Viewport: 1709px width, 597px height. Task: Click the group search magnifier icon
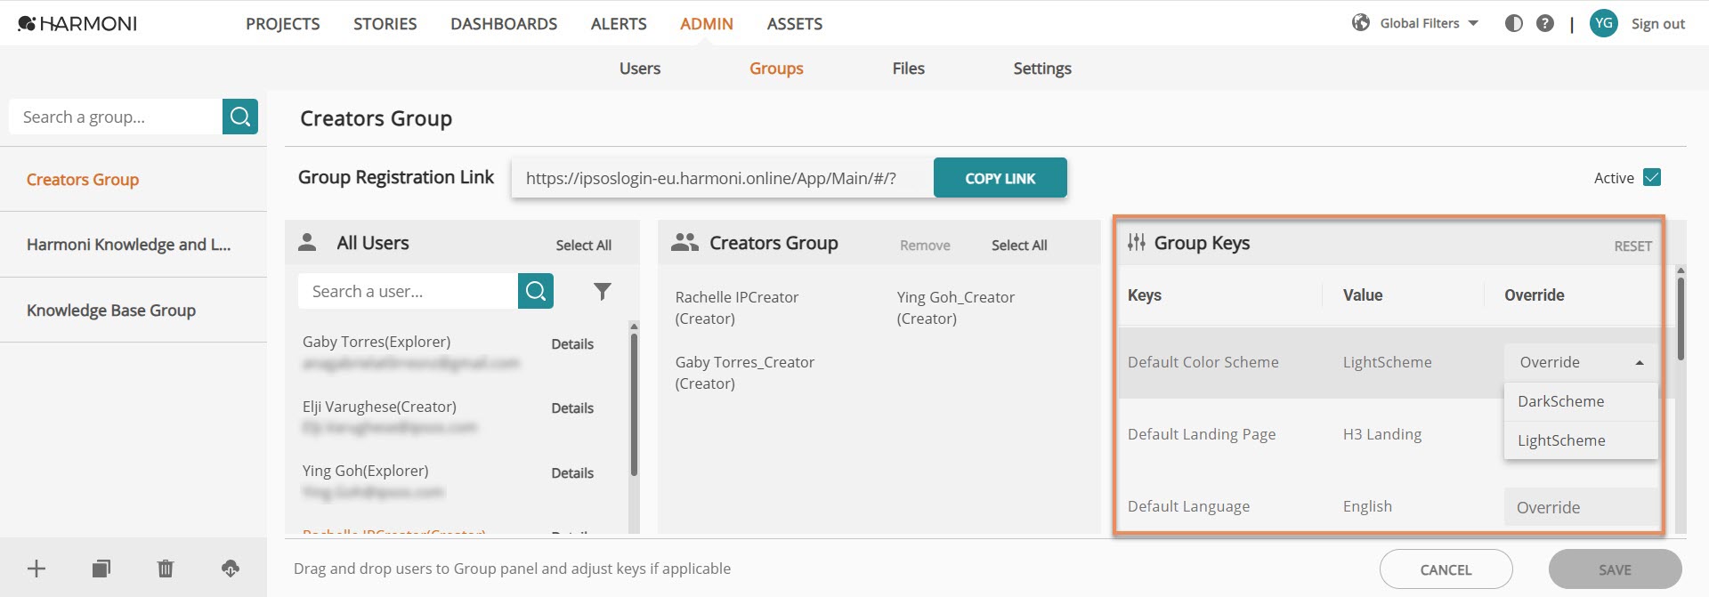click(x=239, y=117)
